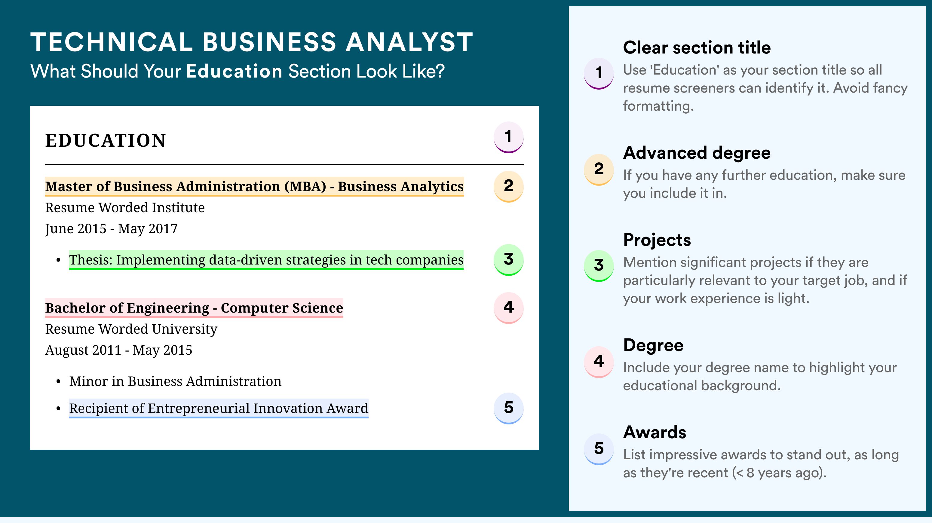Click the orange number 2 badge beside MBA degree

click(508, 186)
